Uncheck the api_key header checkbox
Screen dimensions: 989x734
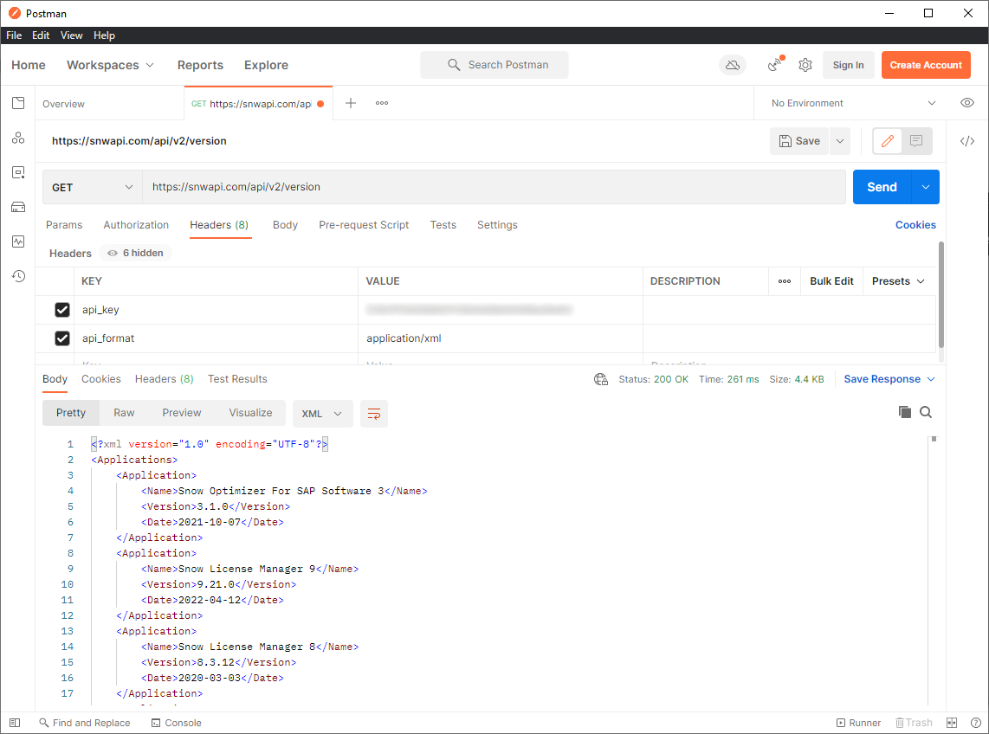pyautogui.click(x=62, y=310)
